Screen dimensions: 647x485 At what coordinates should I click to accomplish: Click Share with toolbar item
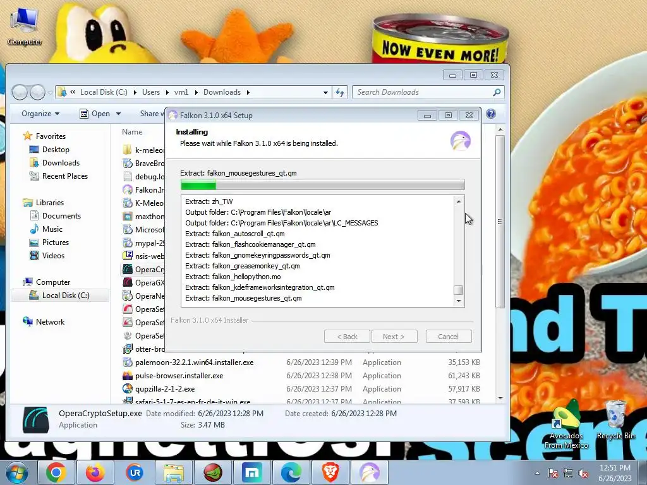click(151, 114)
